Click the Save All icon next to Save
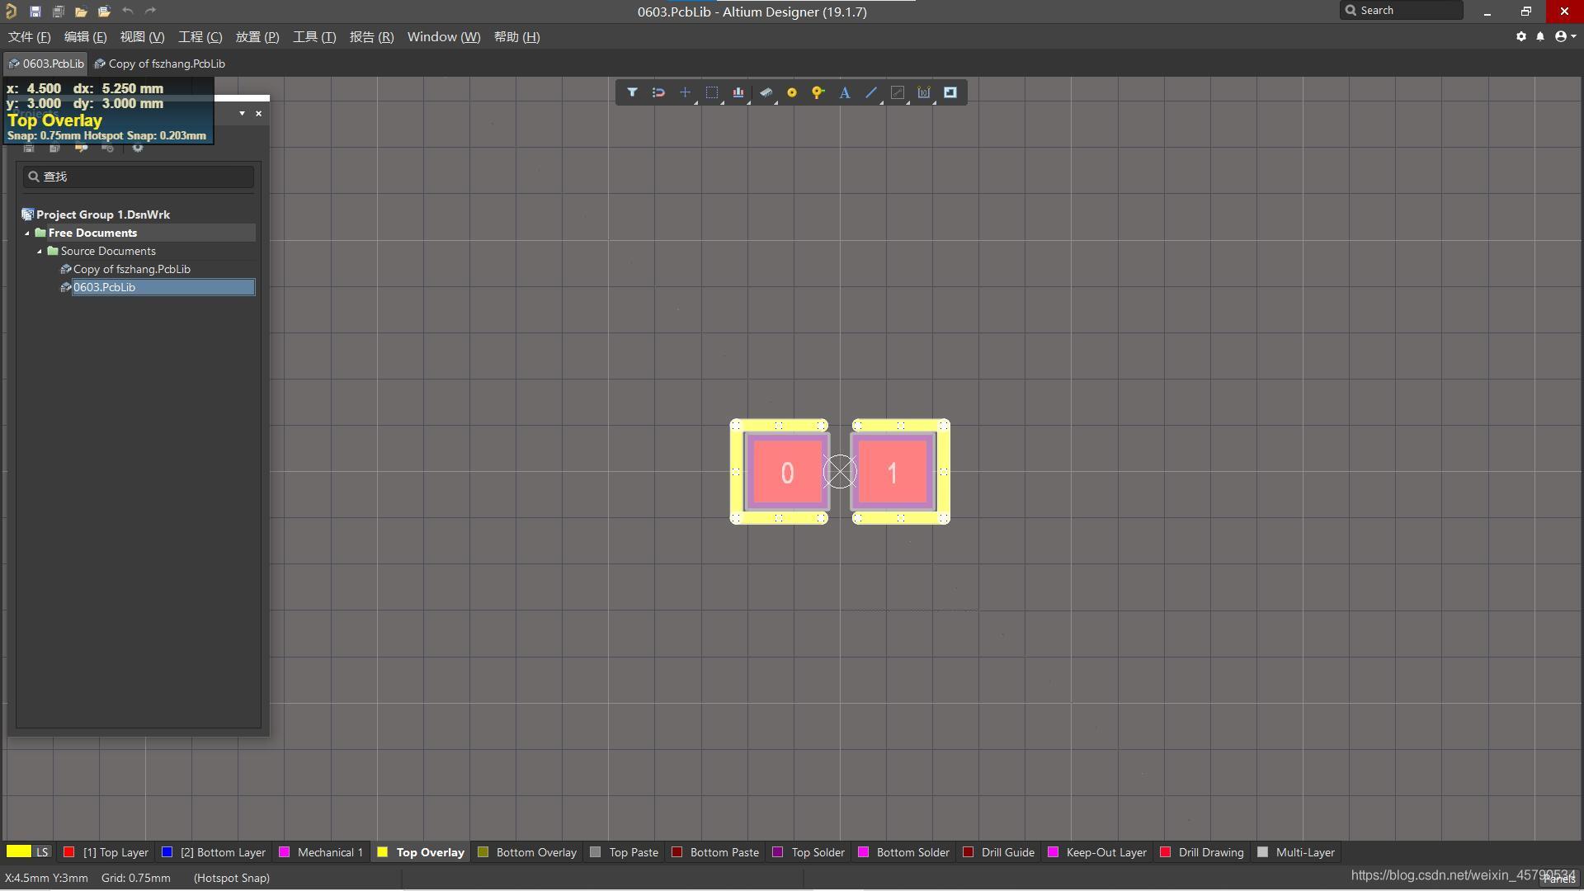 (58, 12)
